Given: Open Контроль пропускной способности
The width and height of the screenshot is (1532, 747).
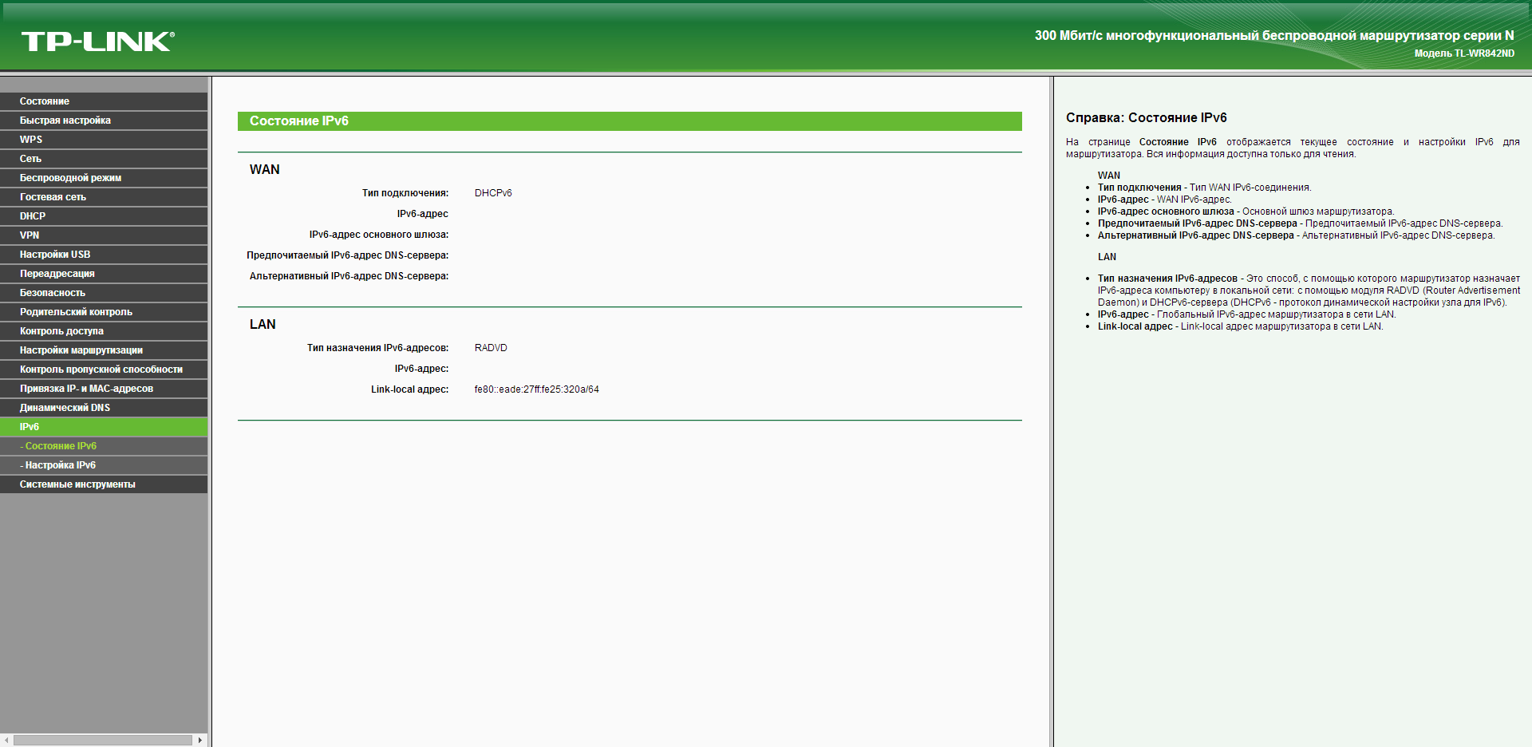Looking at the screenshot, I should (x=104, y=370).
